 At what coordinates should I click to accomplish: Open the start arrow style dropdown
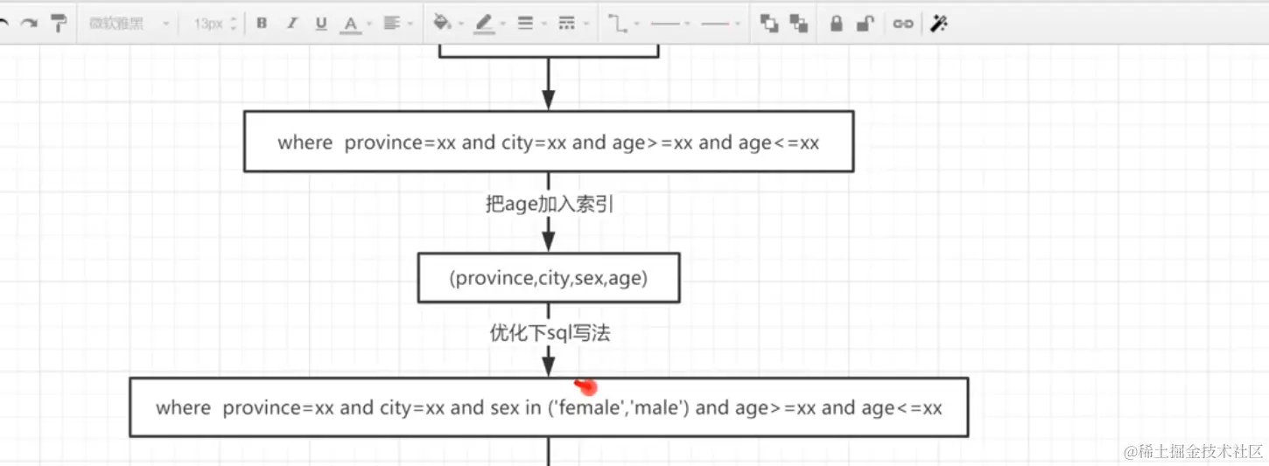(x=670, y=24)
